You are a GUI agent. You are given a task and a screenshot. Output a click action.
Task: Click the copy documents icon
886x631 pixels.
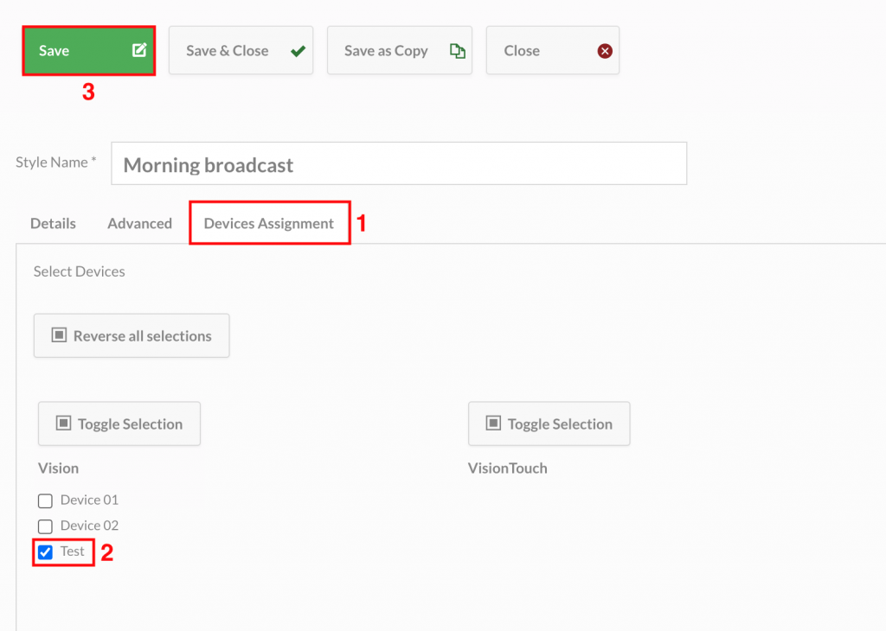[457, 51]
